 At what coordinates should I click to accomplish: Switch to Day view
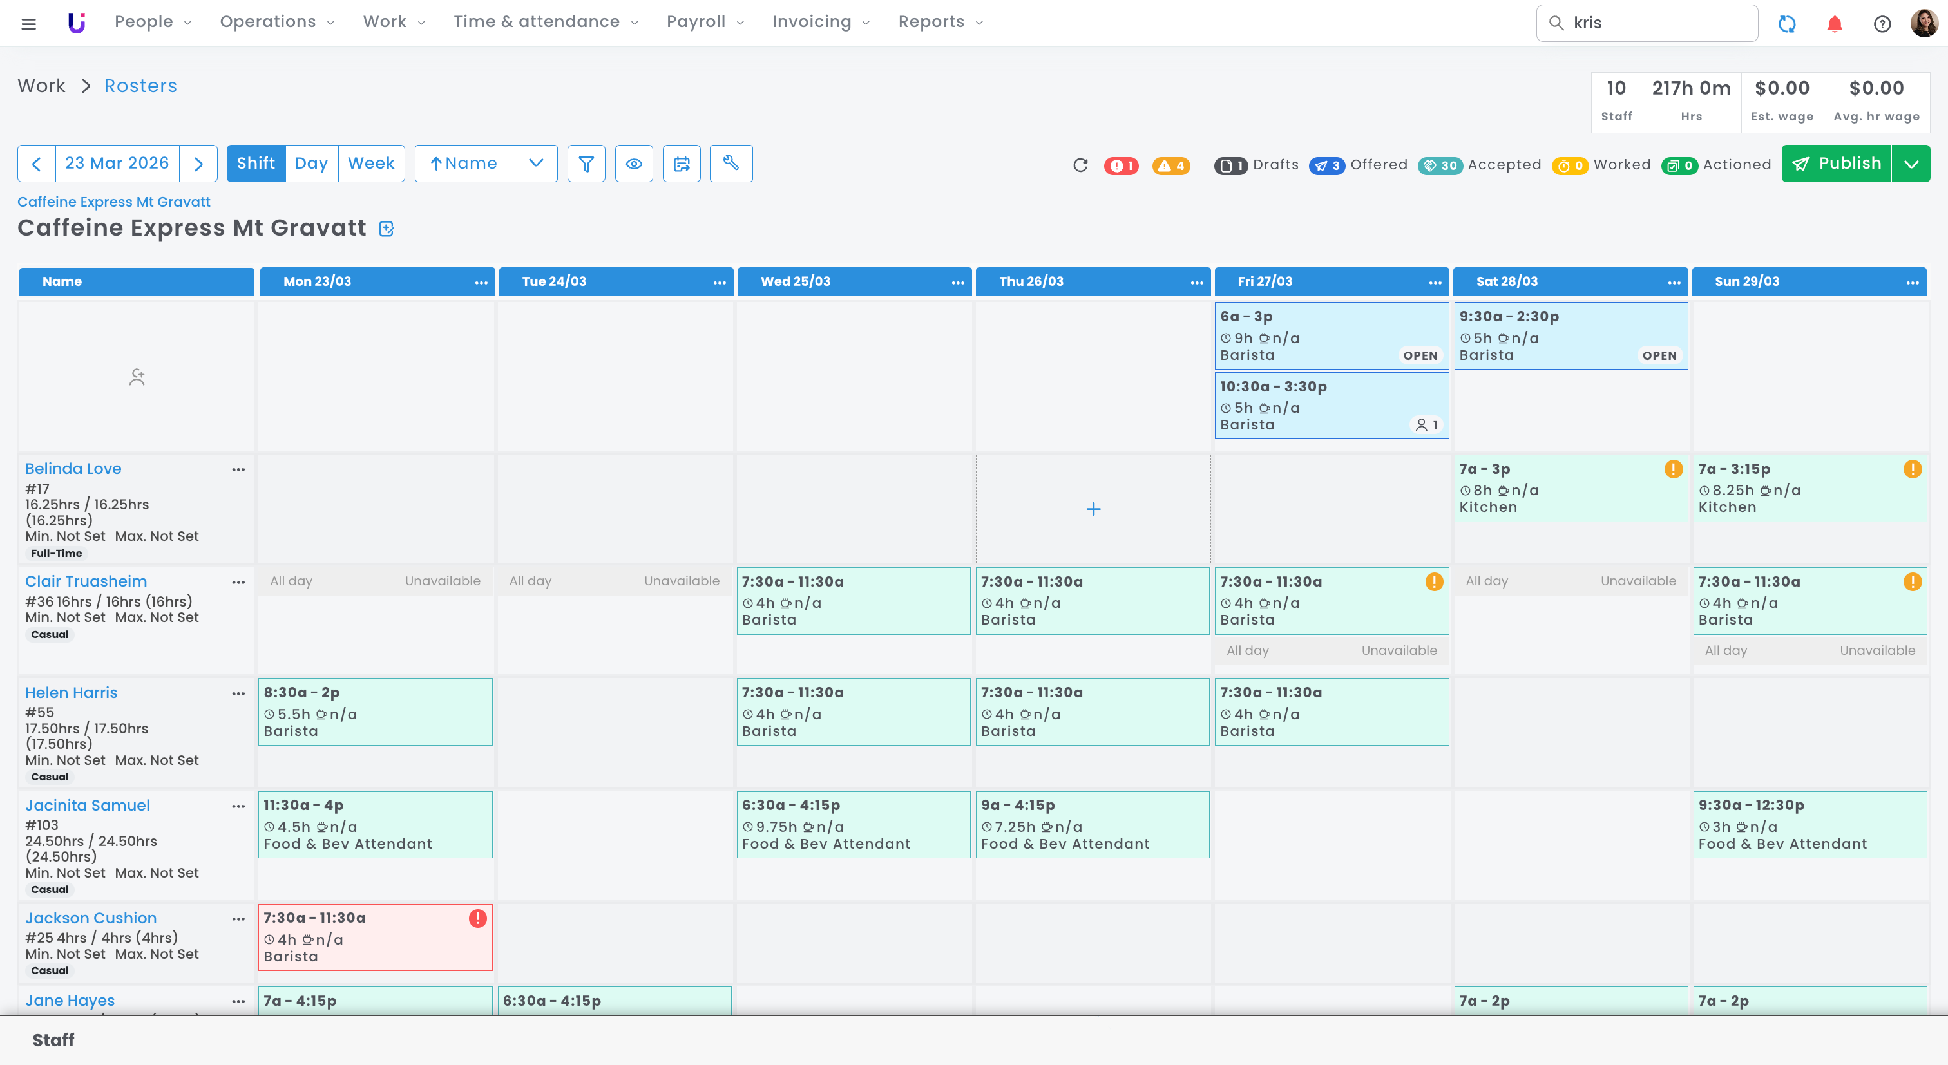point(310,164)
